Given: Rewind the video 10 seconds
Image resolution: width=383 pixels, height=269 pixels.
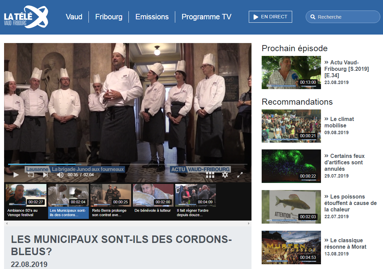Looking at the screenshot, I should coord(31,175).
